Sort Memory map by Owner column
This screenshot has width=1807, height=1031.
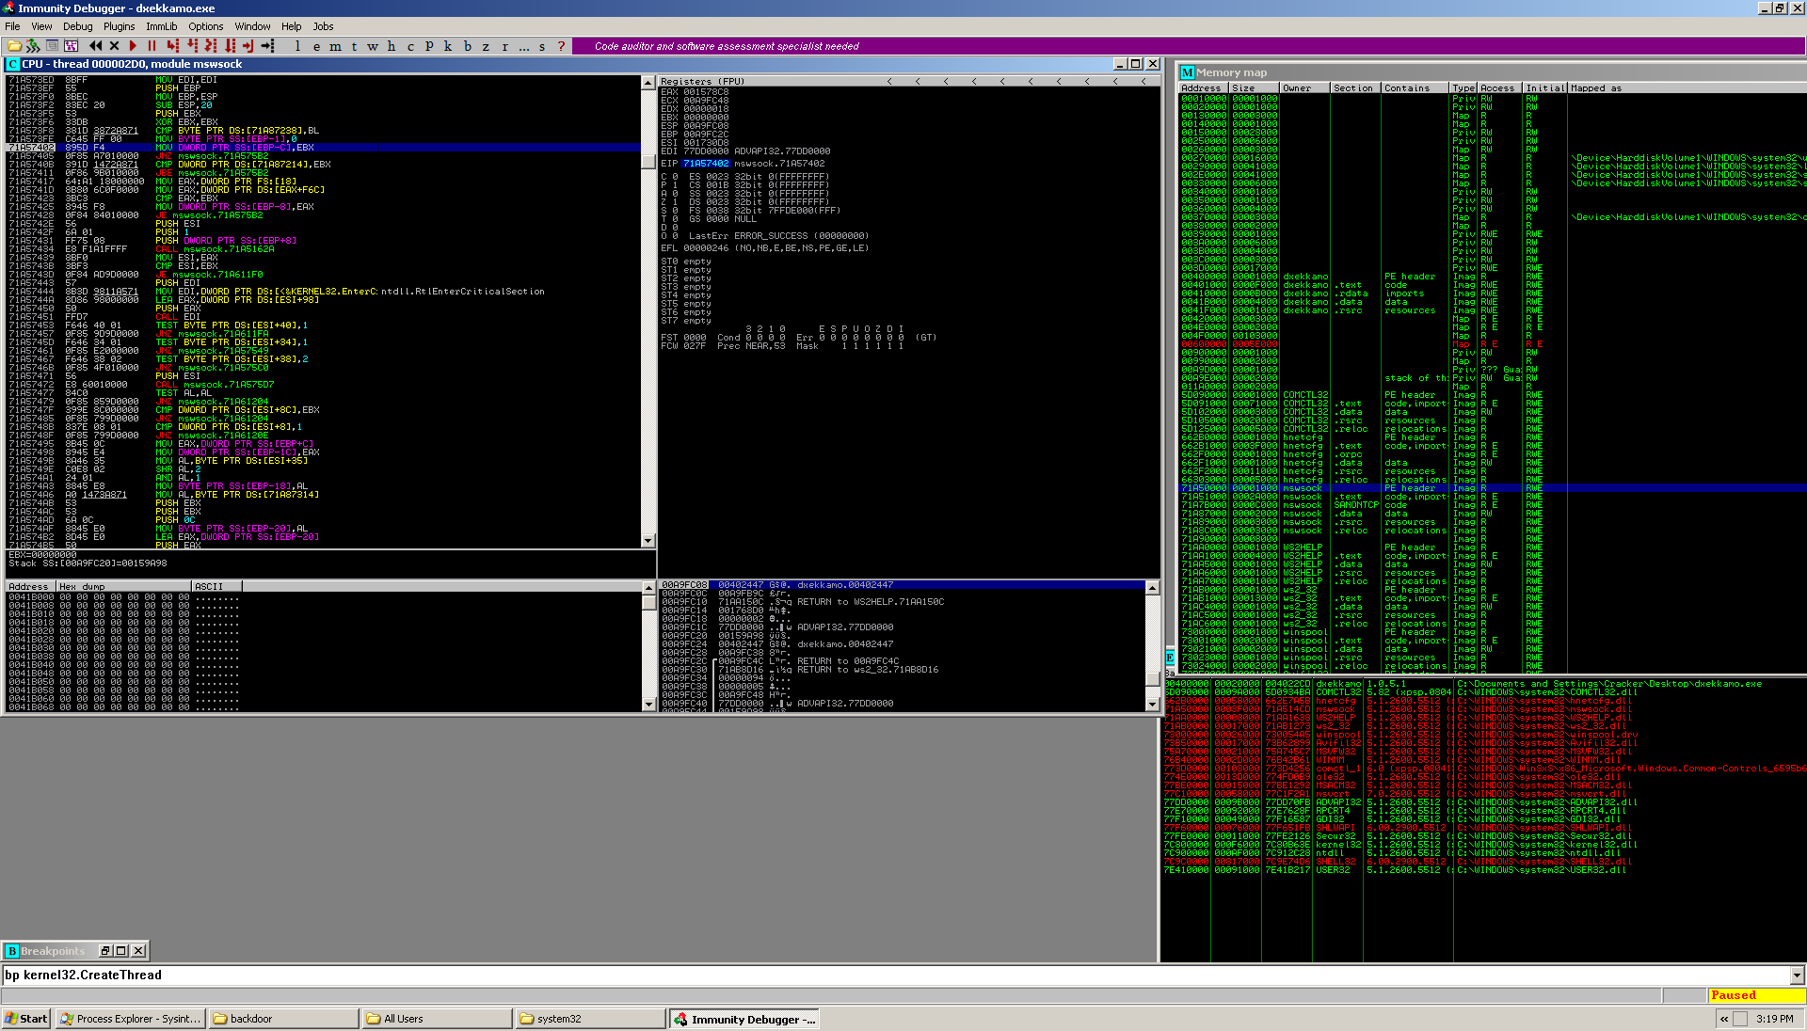(x=1304, y=88)
